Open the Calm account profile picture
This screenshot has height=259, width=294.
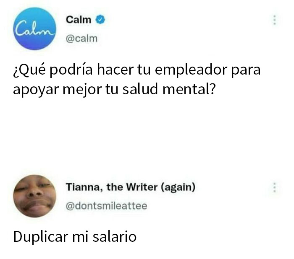(35, 28)
